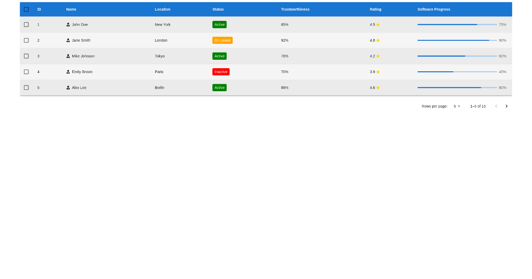The width and height of the screenshot is (532, 279).
Task: Click the previous page chevron
Action: [496, 106]
